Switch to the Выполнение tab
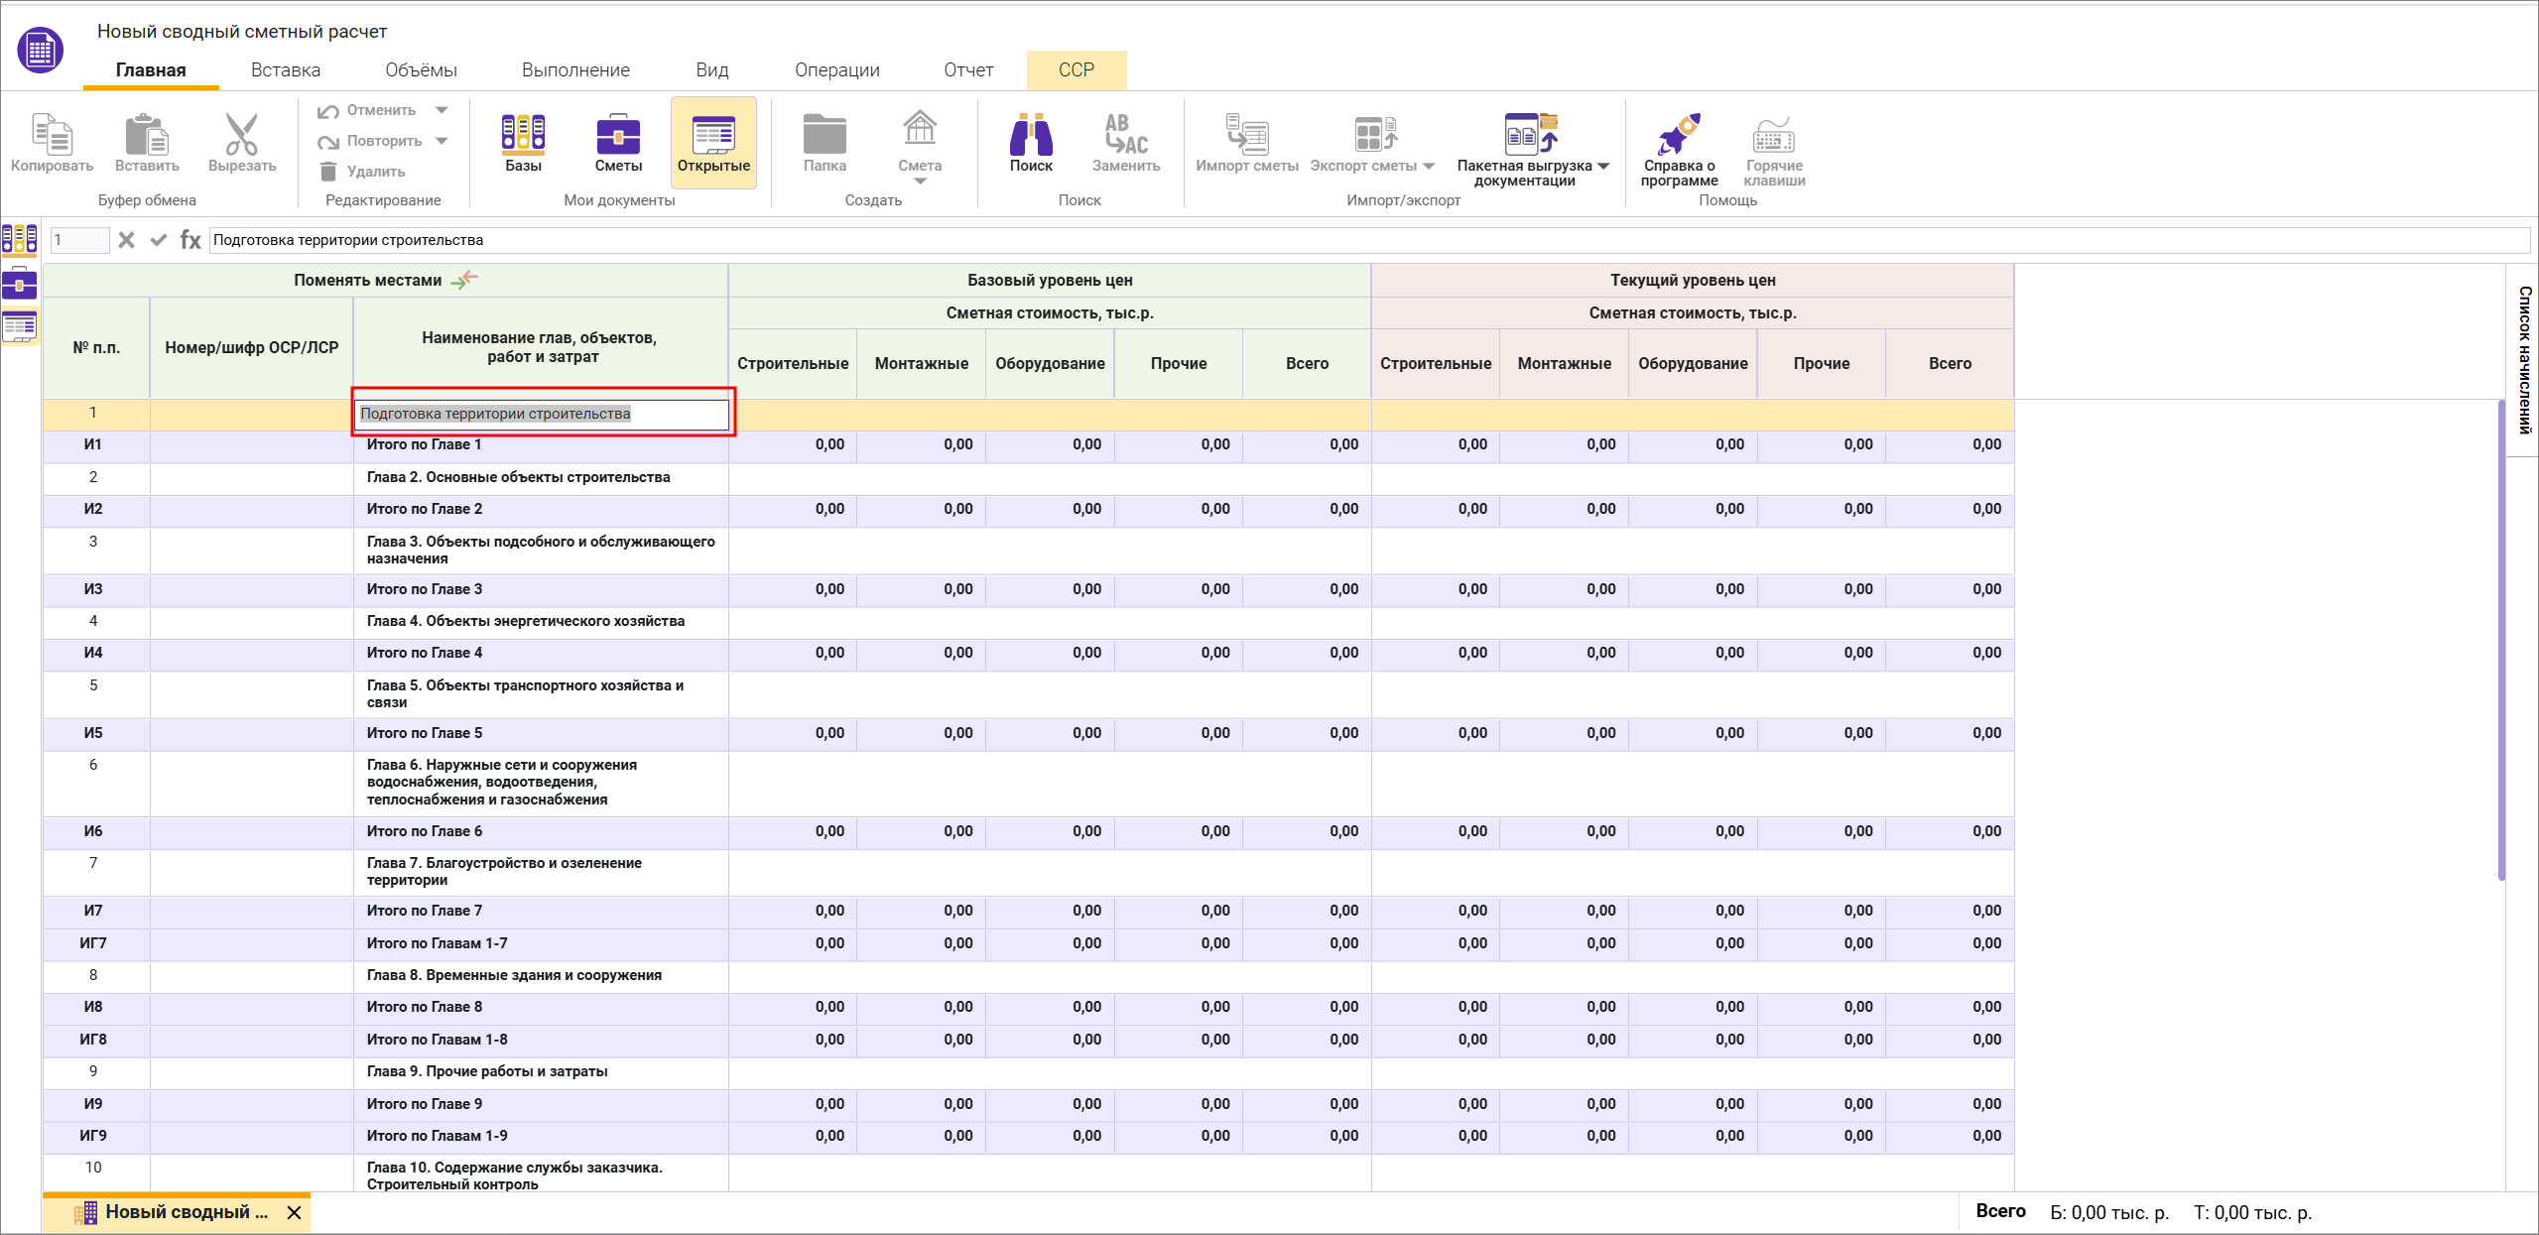This screenshot has width=2539, height=1235. coord(575,70)
